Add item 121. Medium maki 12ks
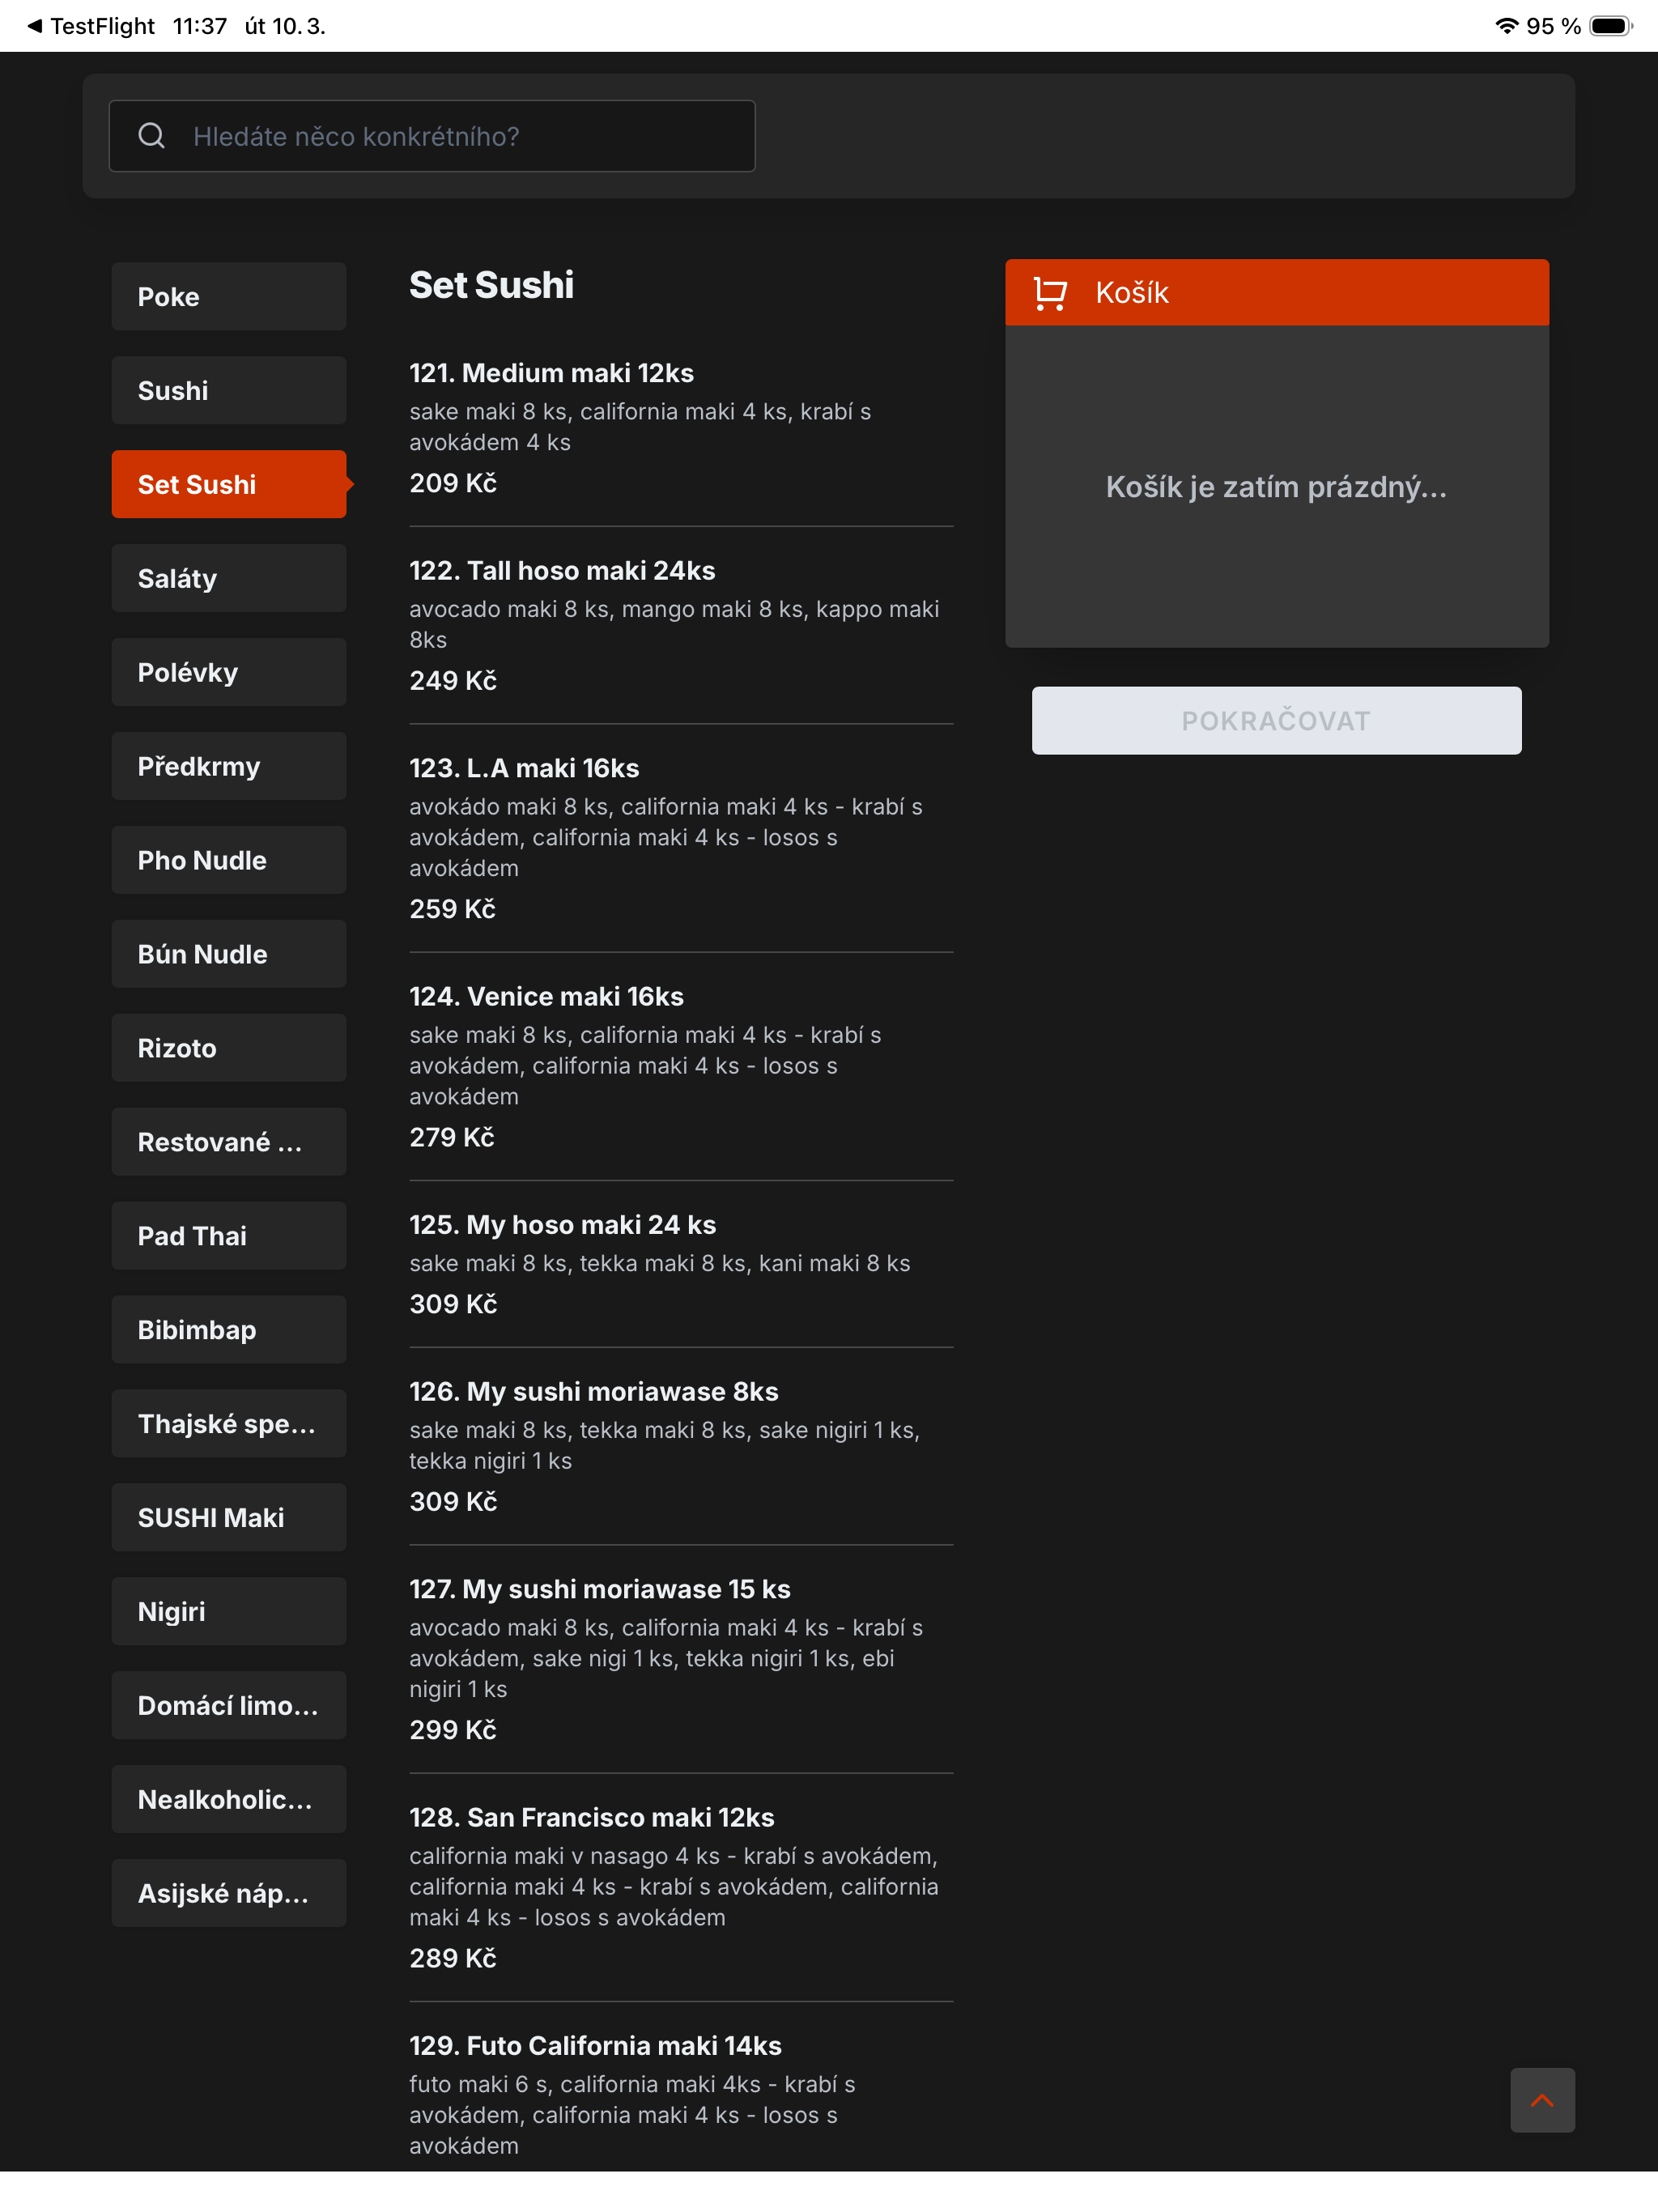This screenshot has height=2212, width=1658. 681,428
